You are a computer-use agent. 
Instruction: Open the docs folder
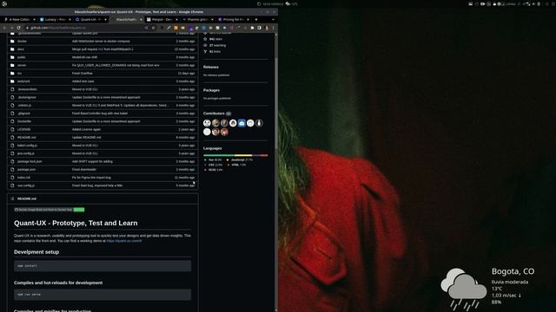click(21, 49)
